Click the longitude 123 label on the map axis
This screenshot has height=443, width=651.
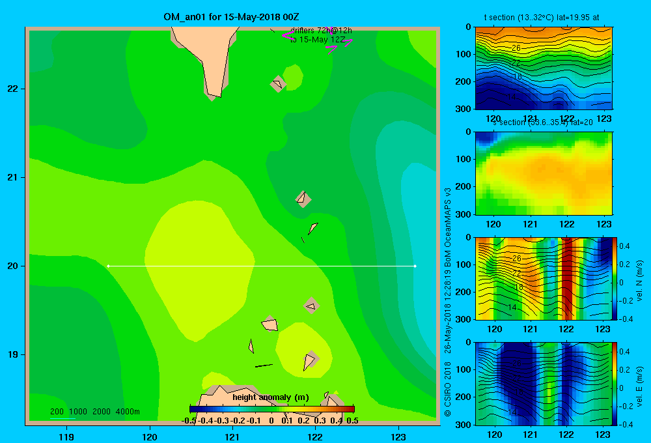tap(398, 436)
